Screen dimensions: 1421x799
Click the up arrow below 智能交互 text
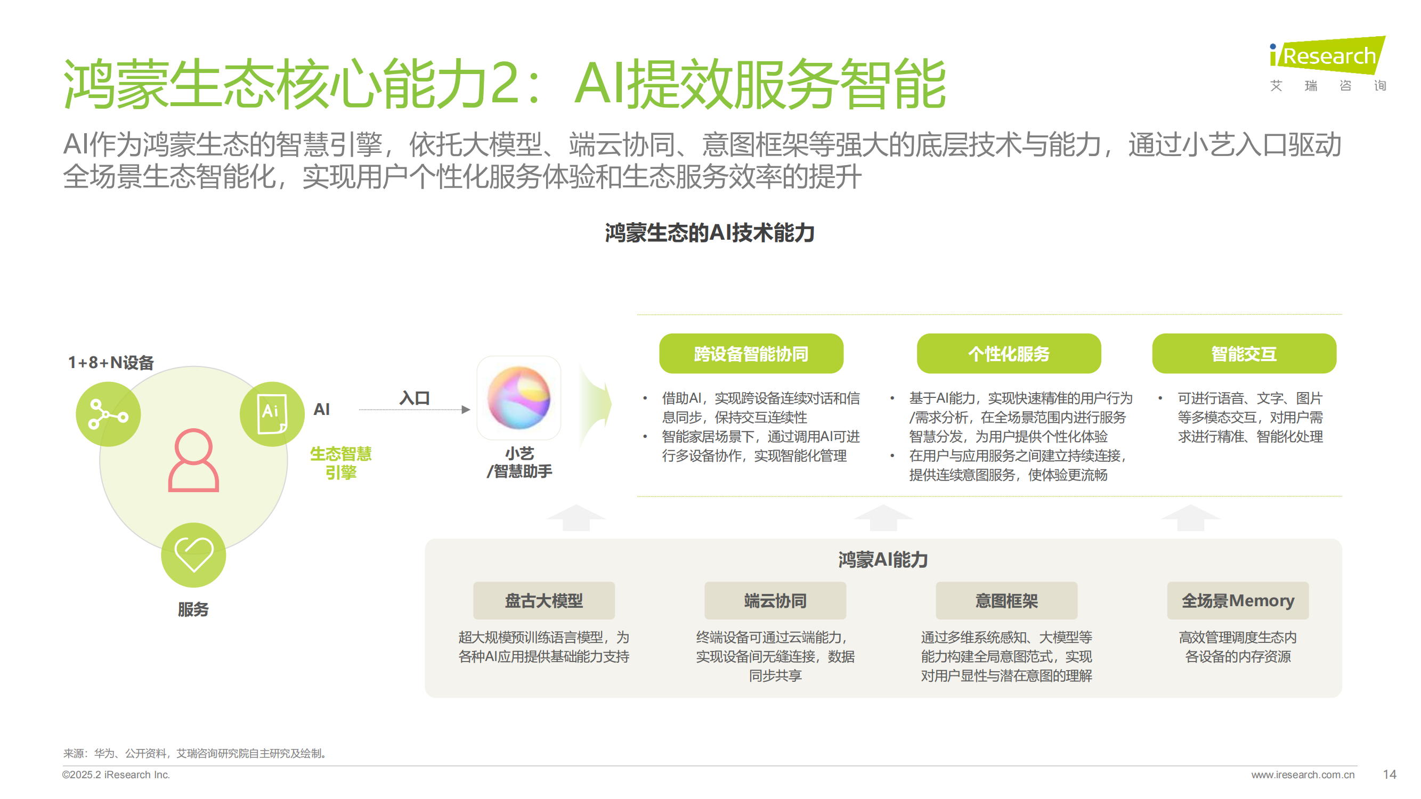pyautogui.click(x=1191, y=518)
